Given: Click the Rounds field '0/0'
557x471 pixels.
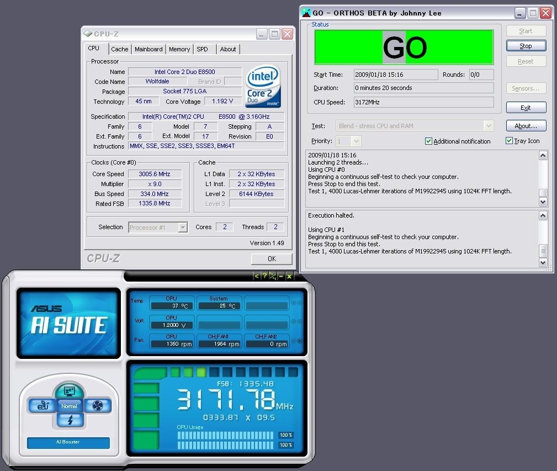Looking at the screenshot, I should (x=481, y=75).
